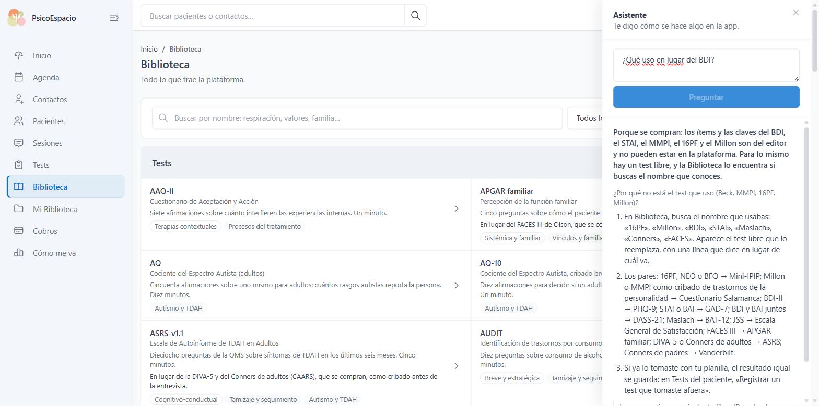Click the Breve y estratégica tag
The height and width of the screenshot is (406, 819).
(x=512, y=378)
